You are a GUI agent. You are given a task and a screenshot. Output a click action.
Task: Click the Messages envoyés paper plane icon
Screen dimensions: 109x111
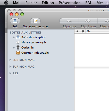pyautogui.click(x=18, y=42)
